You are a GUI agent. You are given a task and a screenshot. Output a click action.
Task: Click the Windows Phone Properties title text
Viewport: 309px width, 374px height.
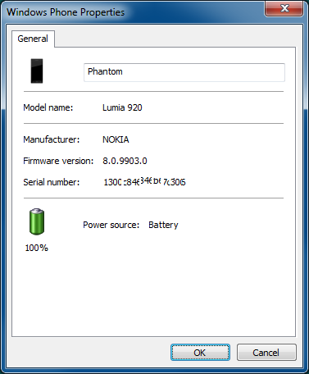pyautogui.click(x=66, y=12)
